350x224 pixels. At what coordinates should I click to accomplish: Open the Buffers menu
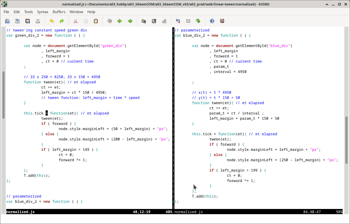tap(59, 12)
